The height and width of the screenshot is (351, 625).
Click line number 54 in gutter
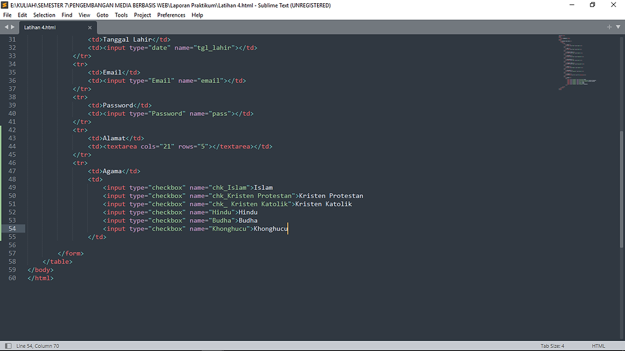[x=12, y=229]
